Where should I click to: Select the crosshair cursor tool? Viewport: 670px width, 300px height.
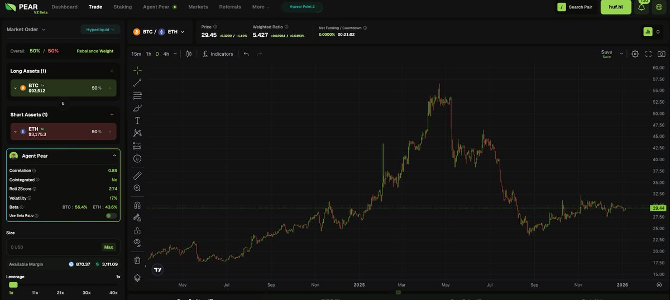(137, 70)
